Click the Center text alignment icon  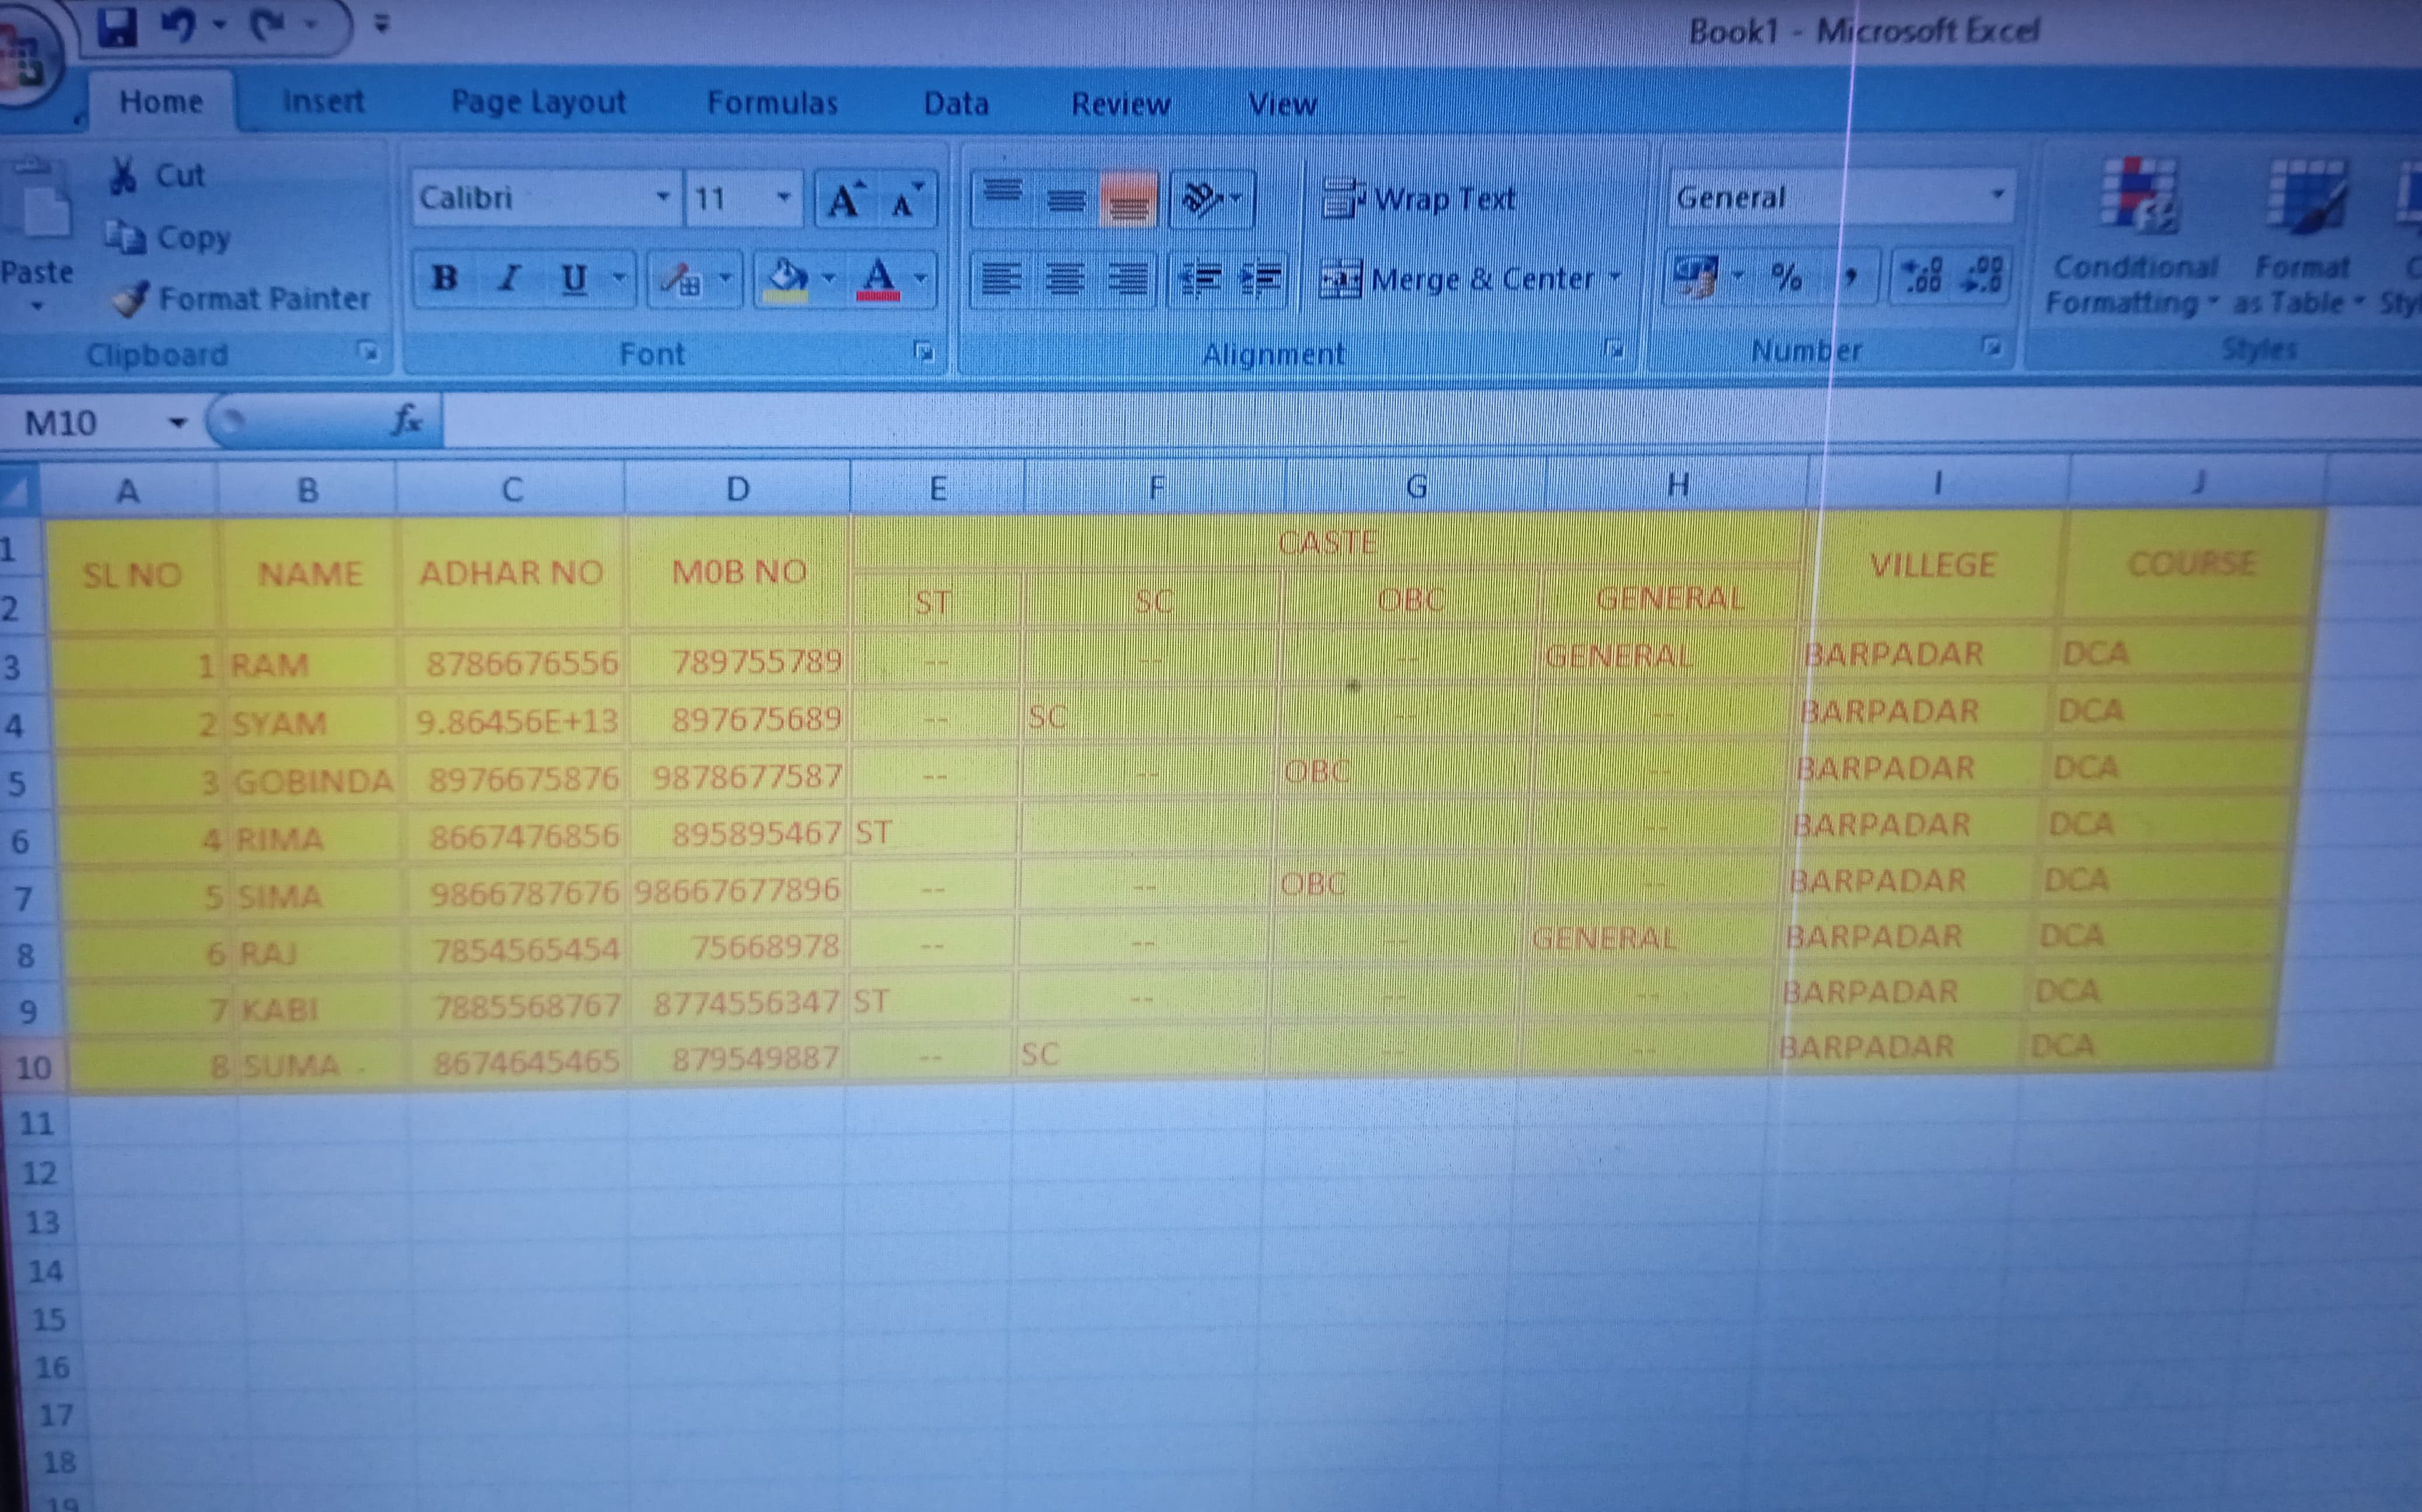click(1065, 279)
